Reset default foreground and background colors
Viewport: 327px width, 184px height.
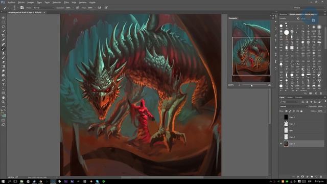click(2, 110)
